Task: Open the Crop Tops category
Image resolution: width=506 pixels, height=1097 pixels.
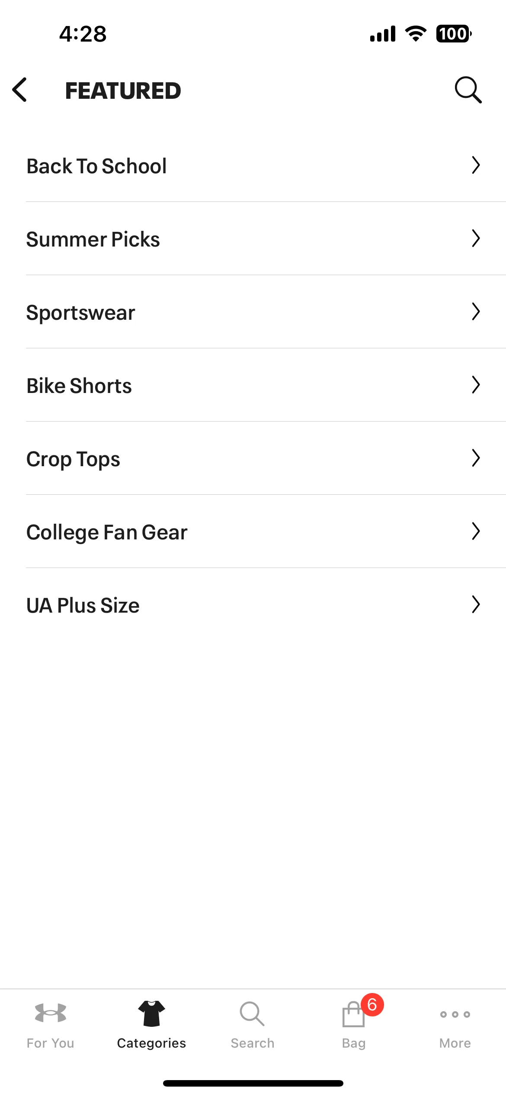Action: click(253, 458)
